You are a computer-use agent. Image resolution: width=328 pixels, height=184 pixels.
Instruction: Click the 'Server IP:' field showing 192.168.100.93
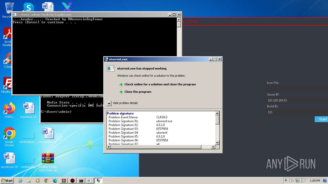297,100
